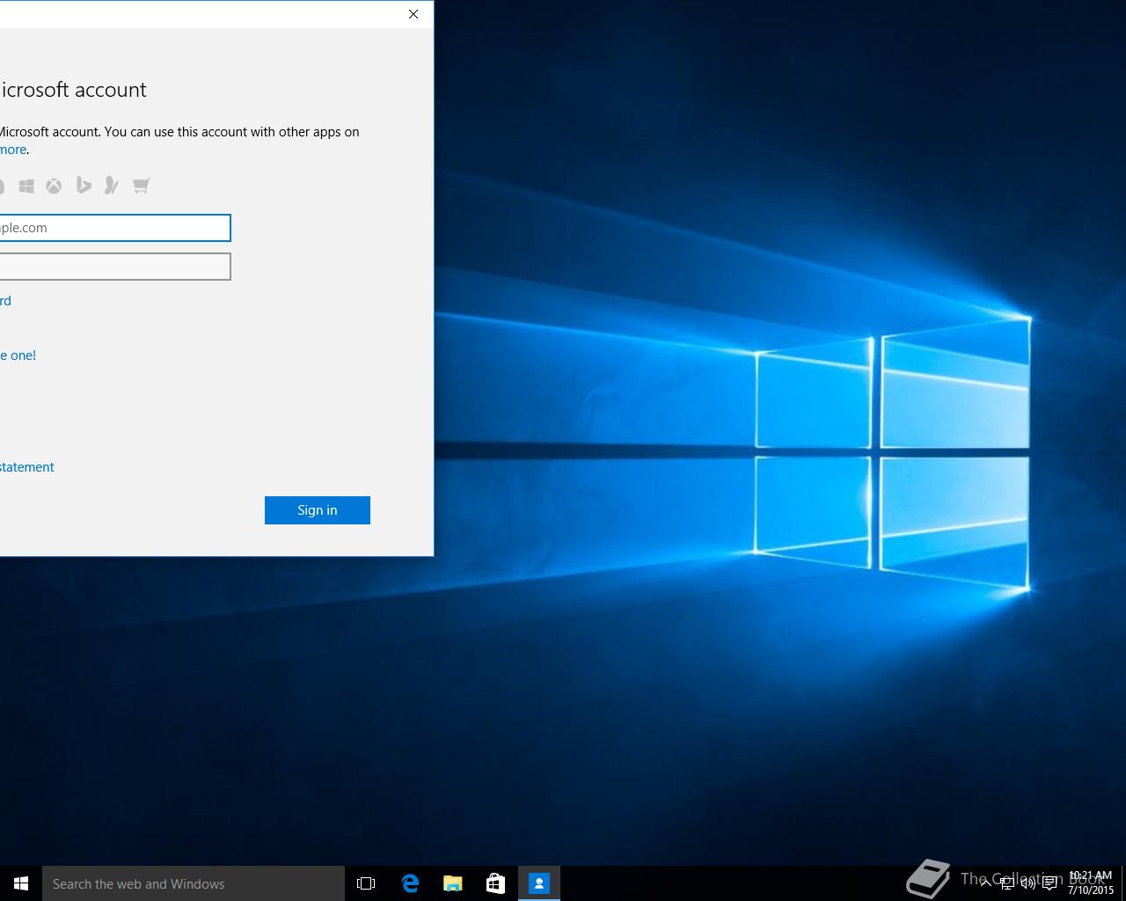The width and height of the screenshot is (1126, 901).
Task: Select the active account app taskbar icon
Action: [539, 883]
